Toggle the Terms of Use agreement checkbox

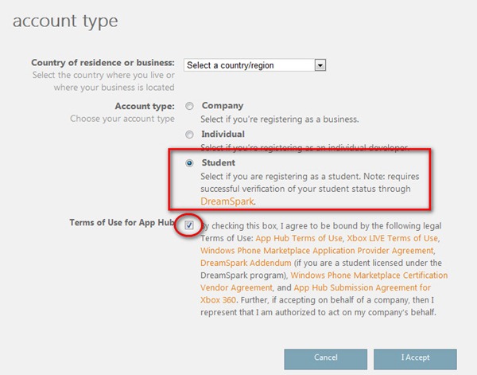188,225
